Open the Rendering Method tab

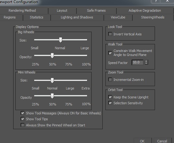[22, 10]
